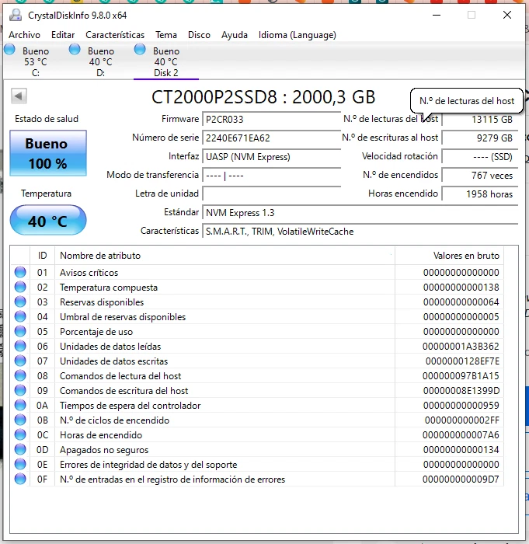Click the previous disk arrow button
Viewport: 529px width, 544px height.
point(19,96)
